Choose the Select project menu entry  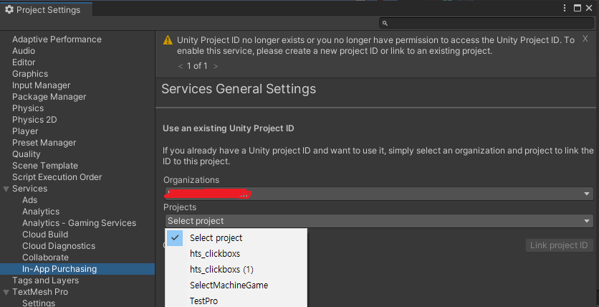[x=236, y=238]
